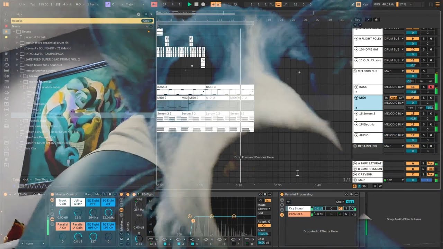Arm the Arrangement Record button

point(203,4)
